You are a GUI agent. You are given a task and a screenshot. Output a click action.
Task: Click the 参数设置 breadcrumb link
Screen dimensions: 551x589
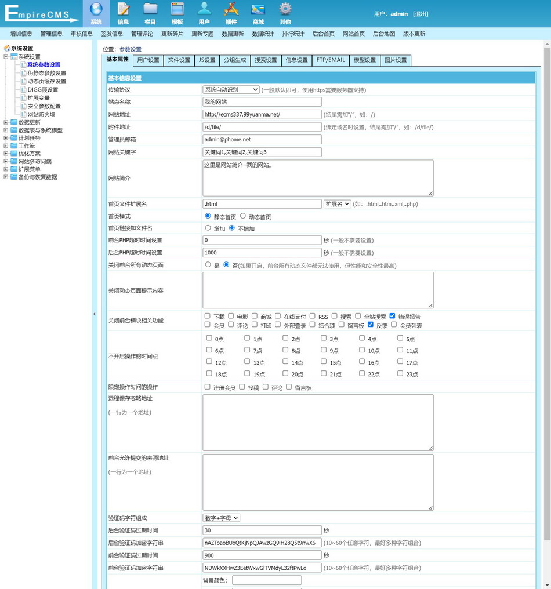[130, 49]
